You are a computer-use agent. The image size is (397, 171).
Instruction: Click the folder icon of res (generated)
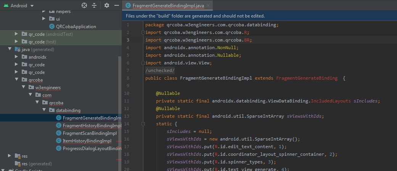(18, 164)
